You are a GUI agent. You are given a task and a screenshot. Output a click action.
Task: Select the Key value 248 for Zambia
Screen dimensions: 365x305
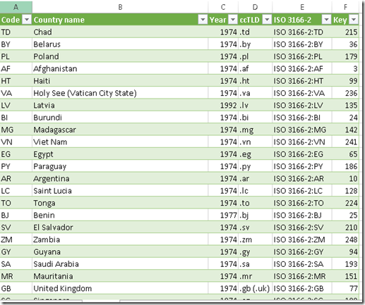click(345, 239)
